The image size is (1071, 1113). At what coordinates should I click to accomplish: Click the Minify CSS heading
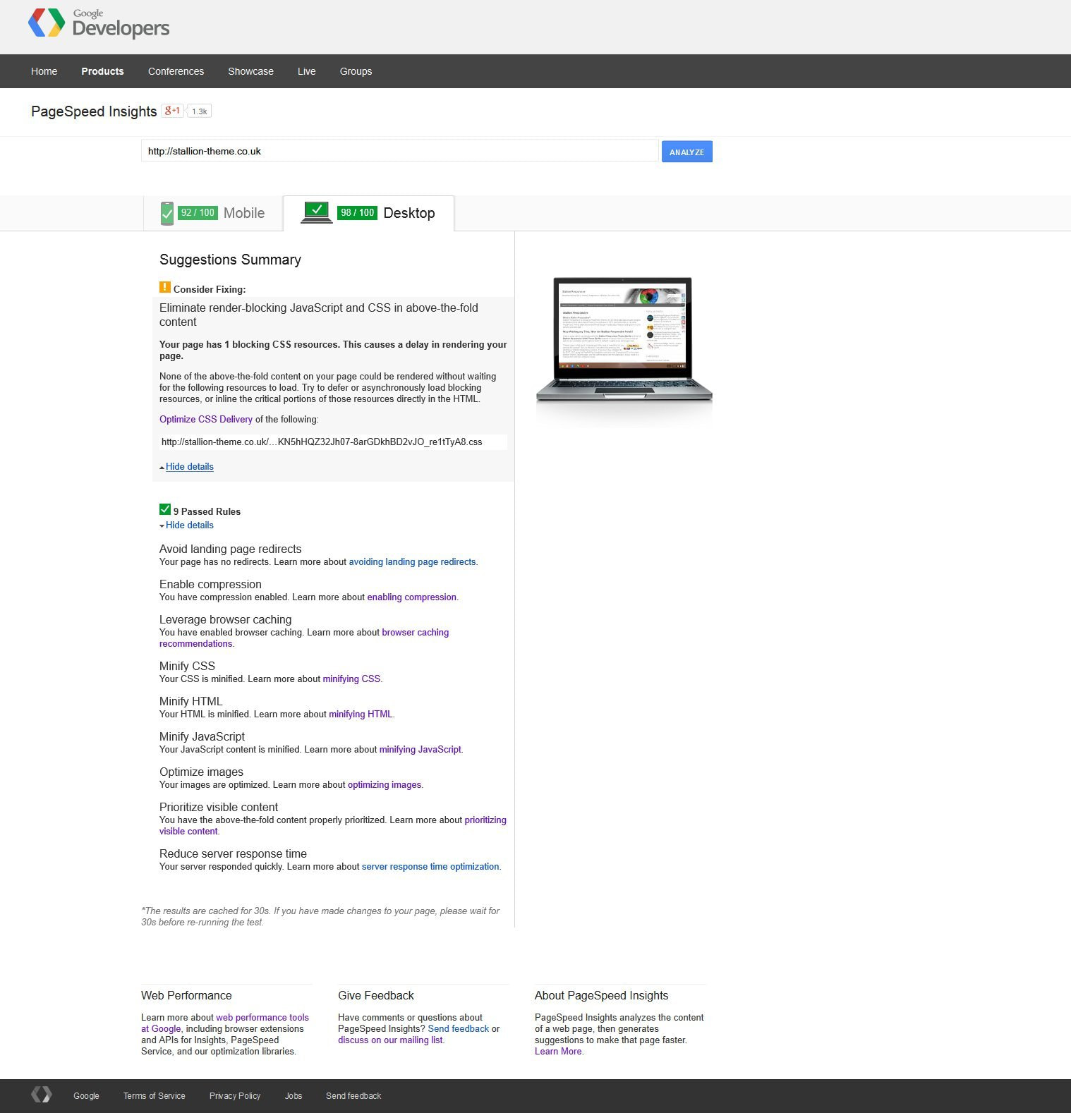click(x=187, y=667)
